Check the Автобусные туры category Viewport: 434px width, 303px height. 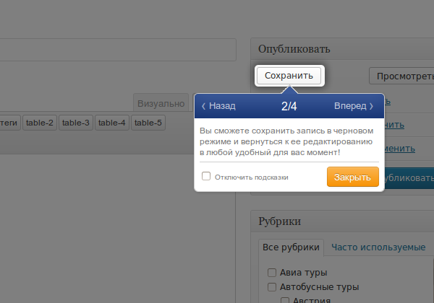pyautogui.click(x=272, y=287)
